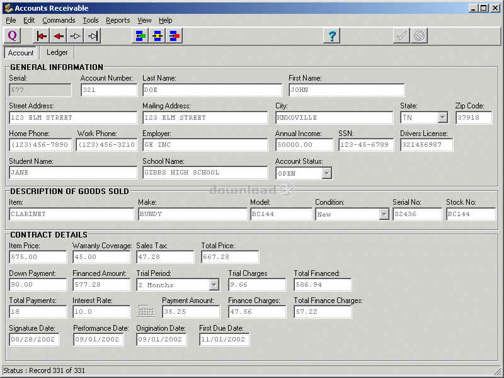
Task: Open the Reports menu
Action: (118, 20)
